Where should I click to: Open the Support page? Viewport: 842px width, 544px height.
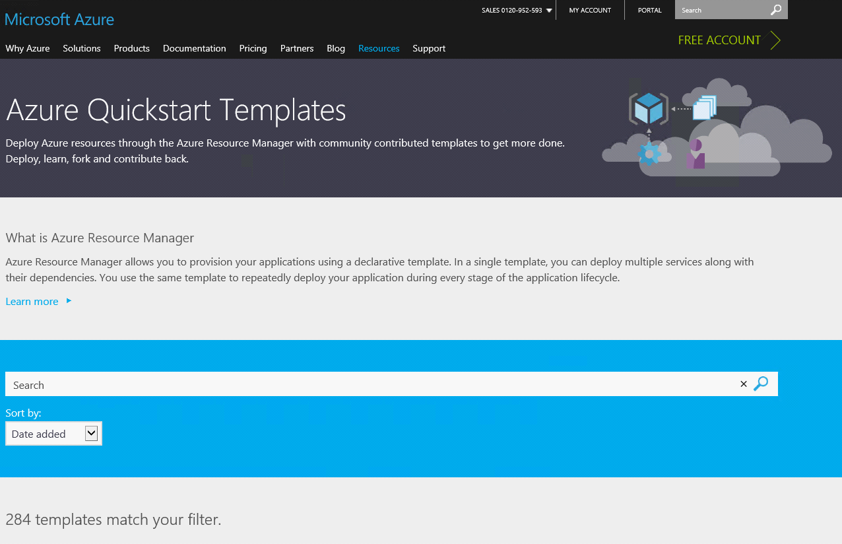429,48
